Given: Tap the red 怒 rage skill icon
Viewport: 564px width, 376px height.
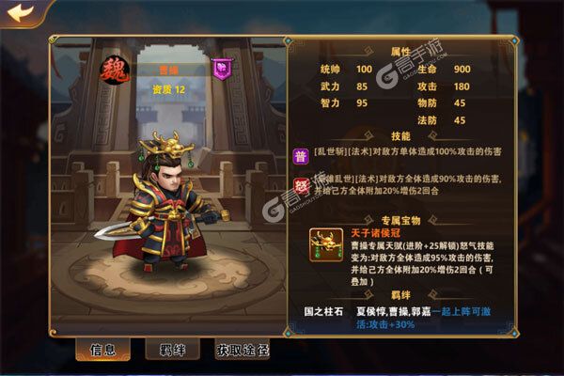Looking at the screenshot, I should pyautogui.click(x=301, y=186).
